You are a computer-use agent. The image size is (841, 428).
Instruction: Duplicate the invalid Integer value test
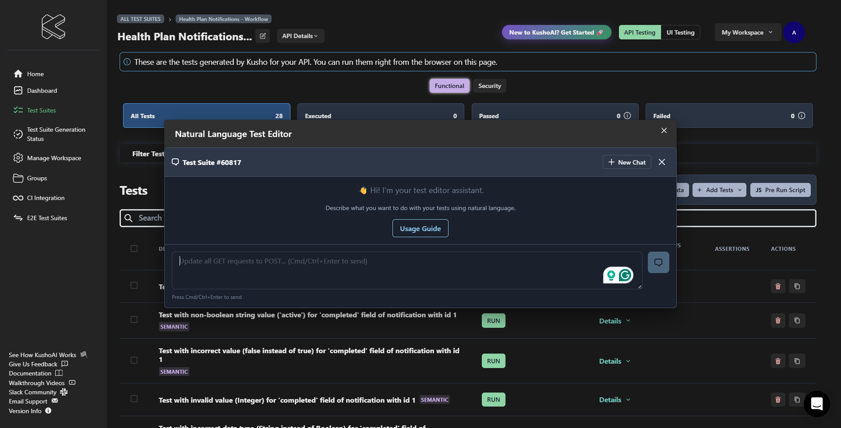[x=797, y=399]
